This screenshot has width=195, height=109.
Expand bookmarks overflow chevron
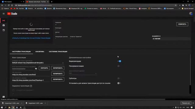point(179,8)
